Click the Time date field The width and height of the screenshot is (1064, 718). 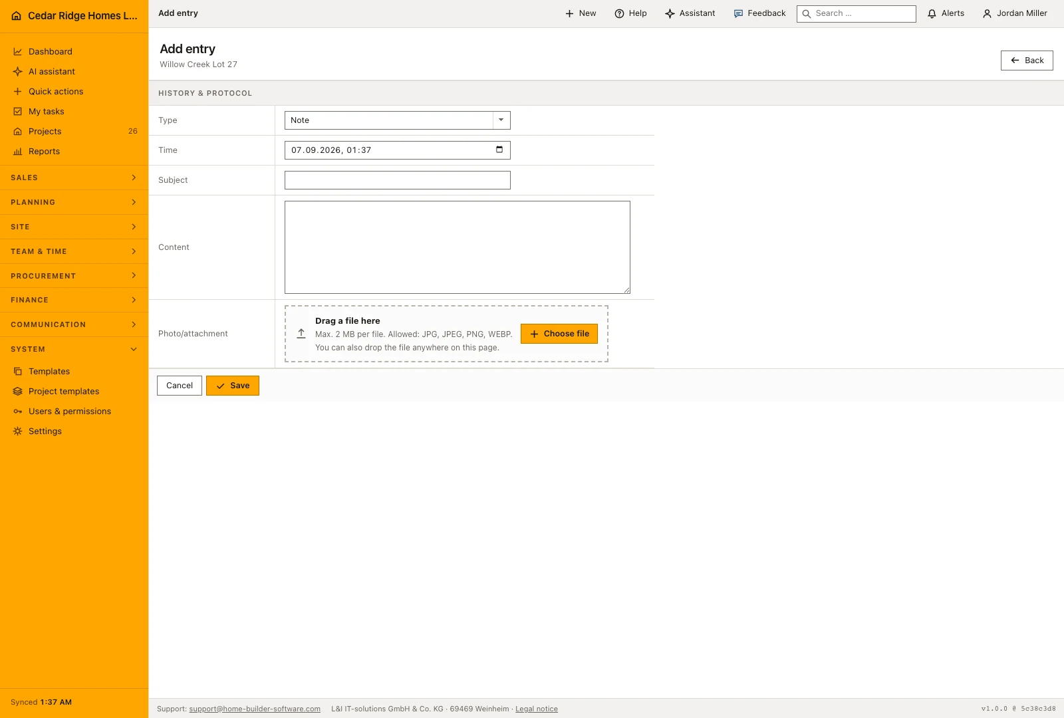tap(398, 150)
